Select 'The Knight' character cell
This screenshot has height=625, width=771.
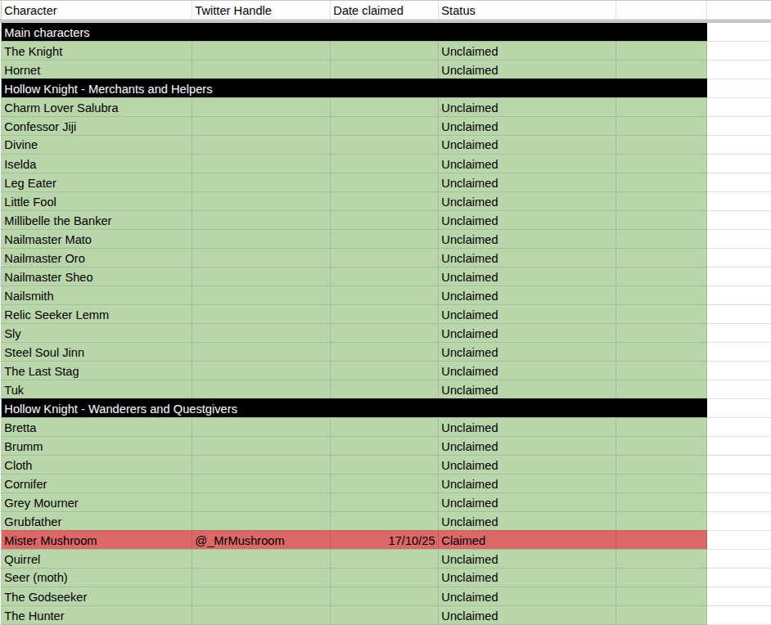pos(97,51)
